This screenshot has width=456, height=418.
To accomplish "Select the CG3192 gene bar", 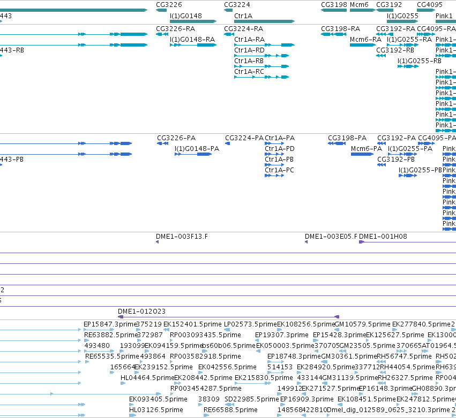I will tap(385, 10).
